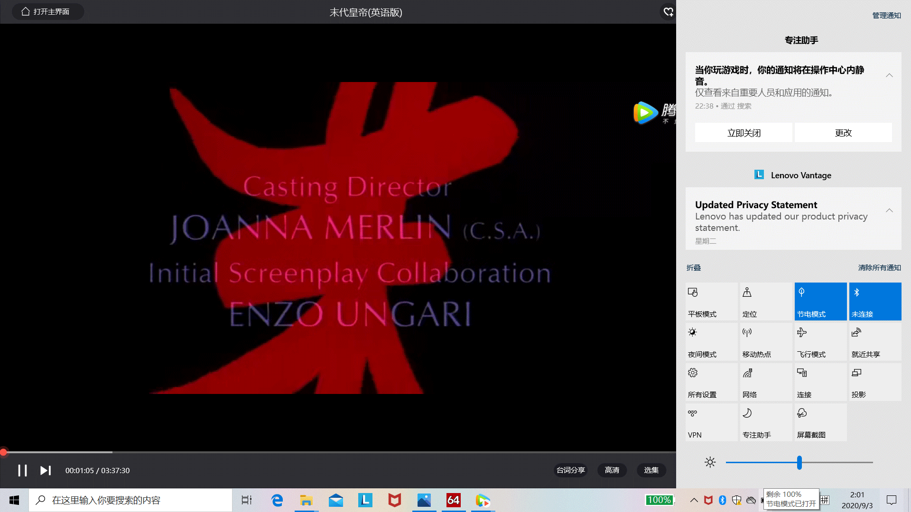Toggle 就近共享 nearby sharing tile
This screenshot has height=512, width=911.
tap(875, 342)
